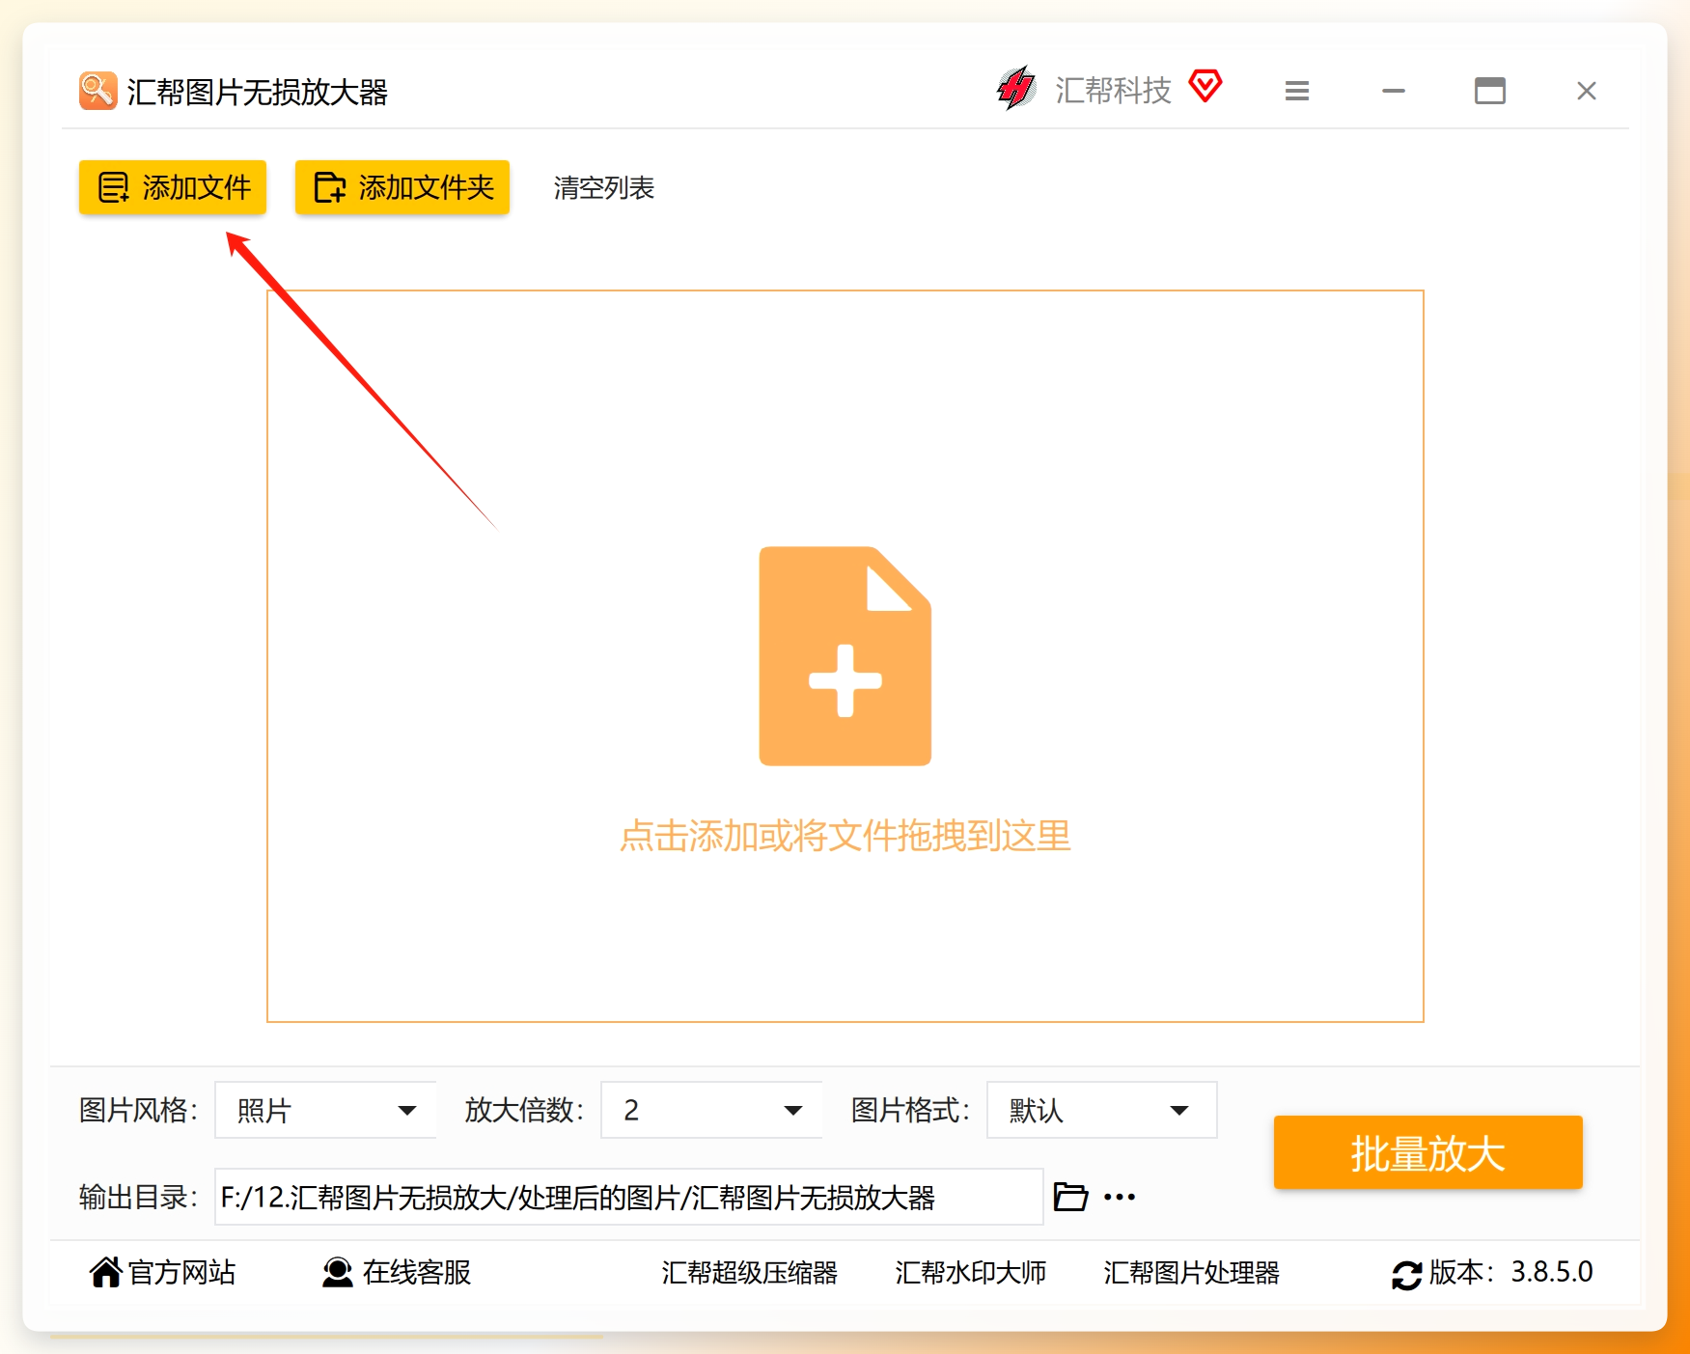Open the 图片格式 dropdown showing 默认

1101,1110
